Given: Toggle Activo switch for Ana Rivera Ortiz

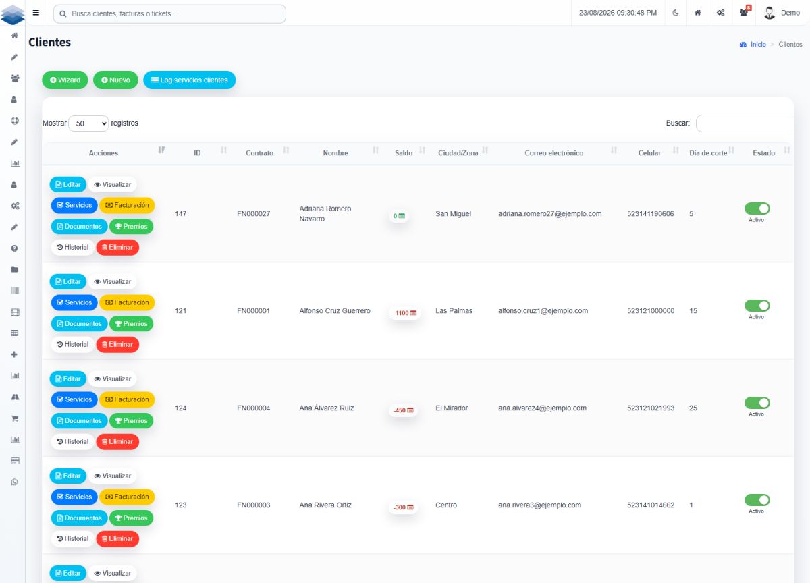Looking at the screenshot, I should [757, 500].
